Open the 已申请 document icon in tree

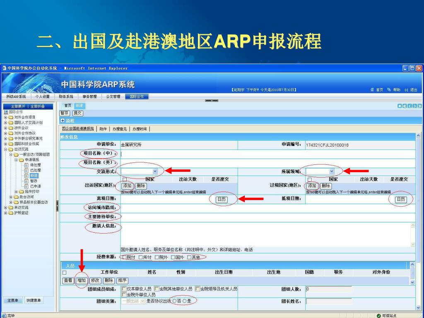pyautogui.click(x=26, y=186)
